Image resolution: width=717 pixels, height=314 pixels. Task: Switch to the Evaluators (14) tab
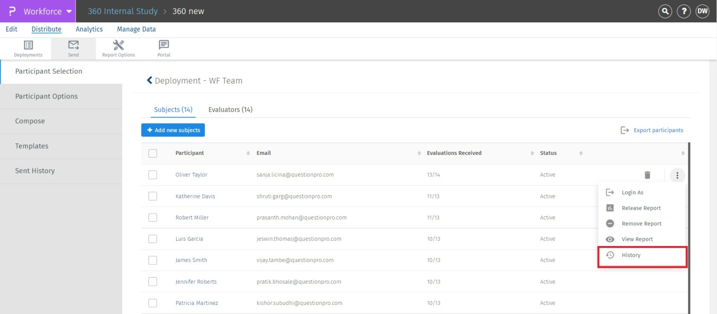[x=230, y=110]
